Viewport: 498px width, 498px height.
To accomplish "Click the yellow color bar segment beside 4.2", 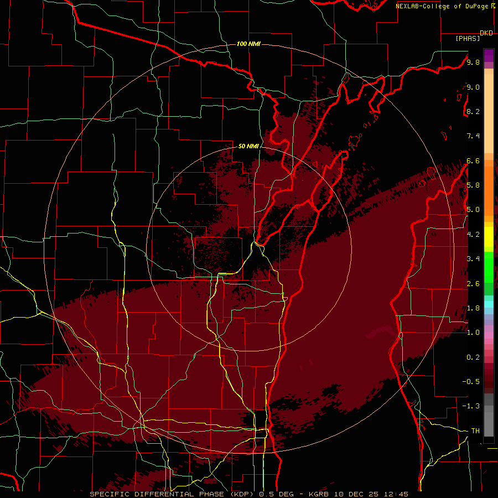I will [x=489, y=237].
